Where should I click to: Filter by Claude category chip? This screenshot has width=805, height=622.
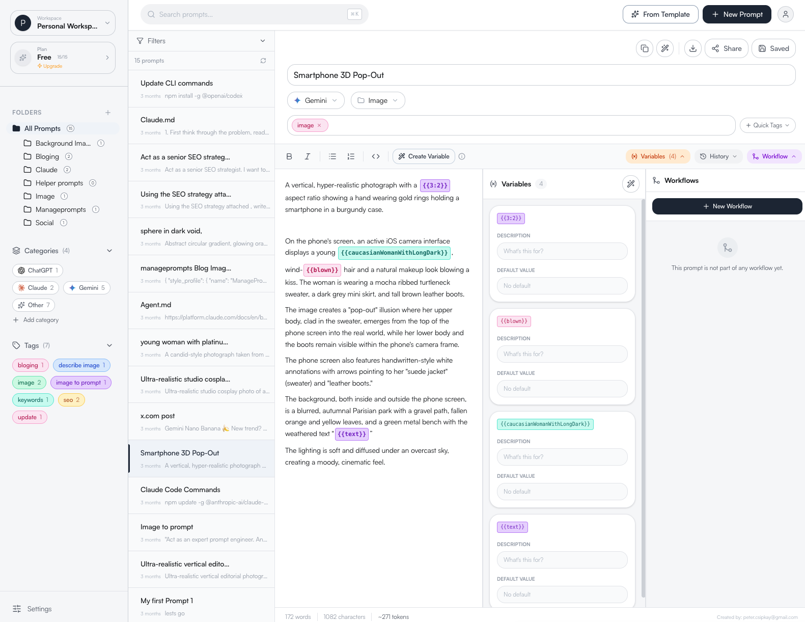(x=36, y=288)
